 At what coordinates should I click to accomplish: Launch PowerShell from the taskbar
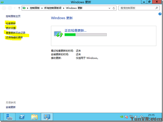point(22,117)
